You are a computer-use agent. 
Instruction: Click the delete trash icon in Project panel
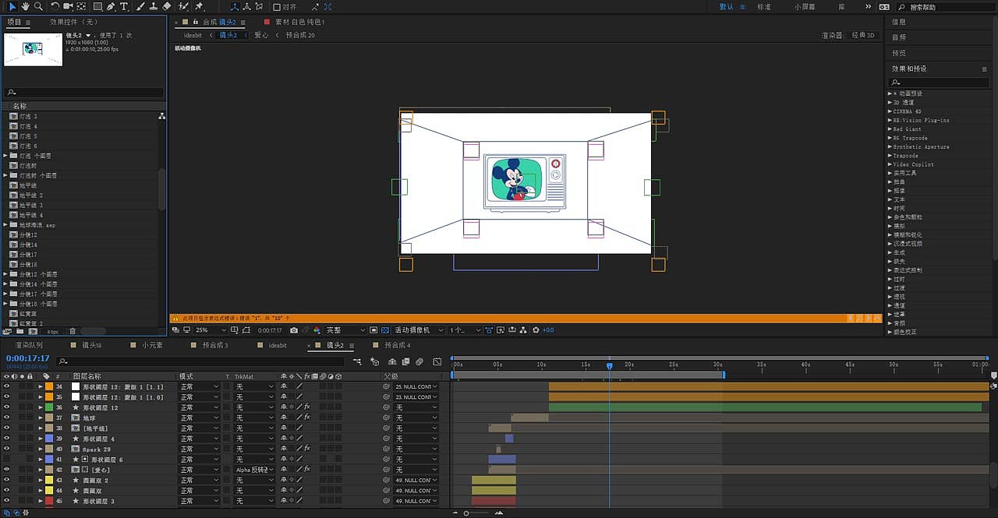pyautogui.click(x=73, y=331)
